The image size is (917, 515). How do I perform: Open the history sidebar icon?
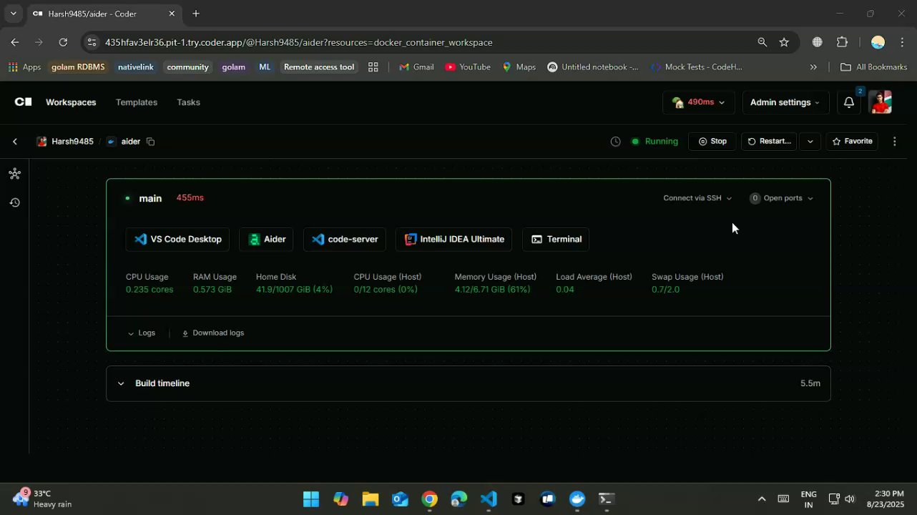coord(14,202)
